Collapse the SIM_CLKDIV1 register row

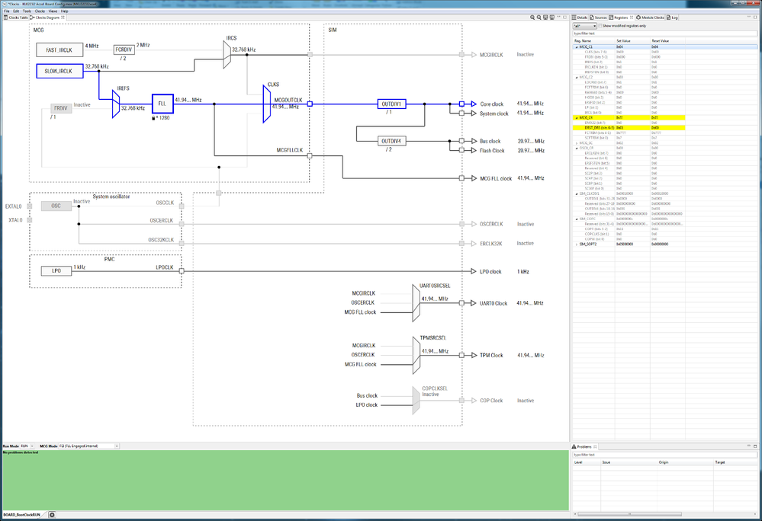[x=577, y=193]
